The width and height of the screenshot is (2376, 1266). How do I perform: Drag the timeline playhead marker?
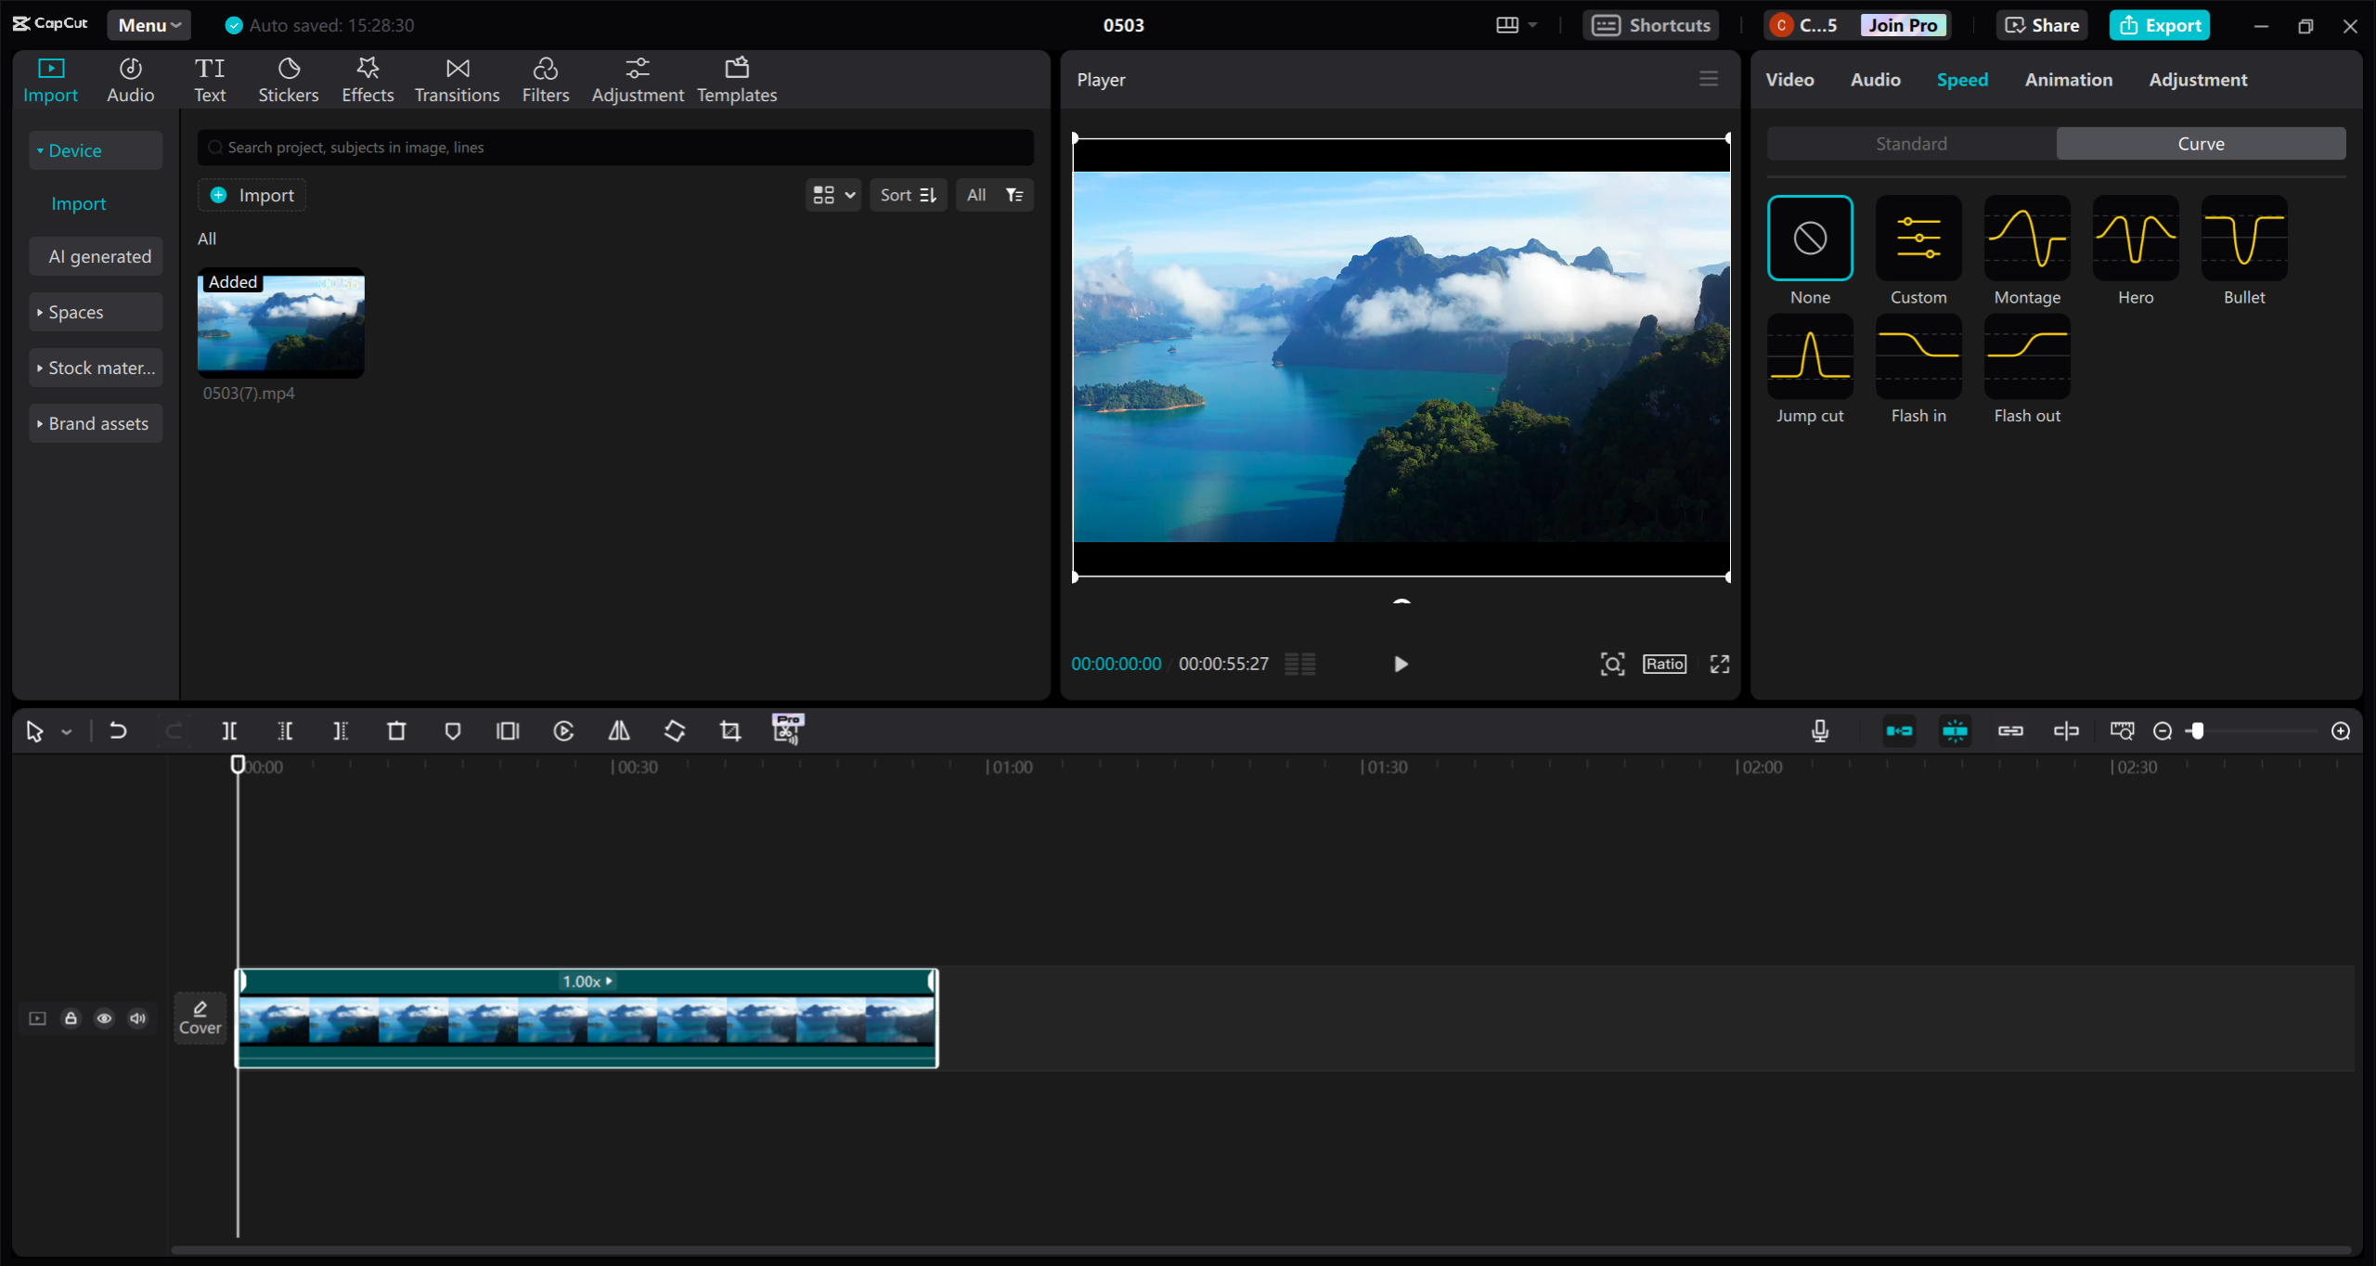239,765
